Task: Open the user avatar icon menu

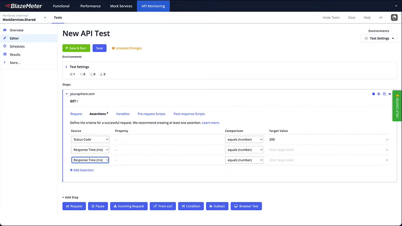Action: click(394, 17)
